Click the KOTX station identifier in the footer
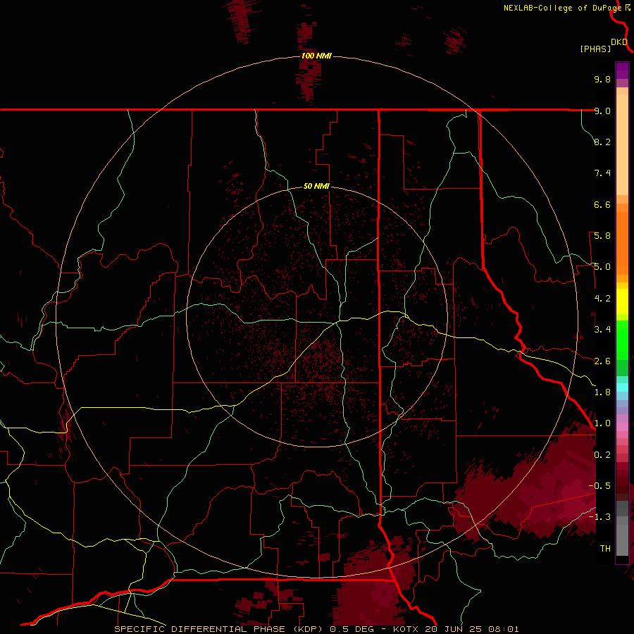634x634 pixels. 406,629
